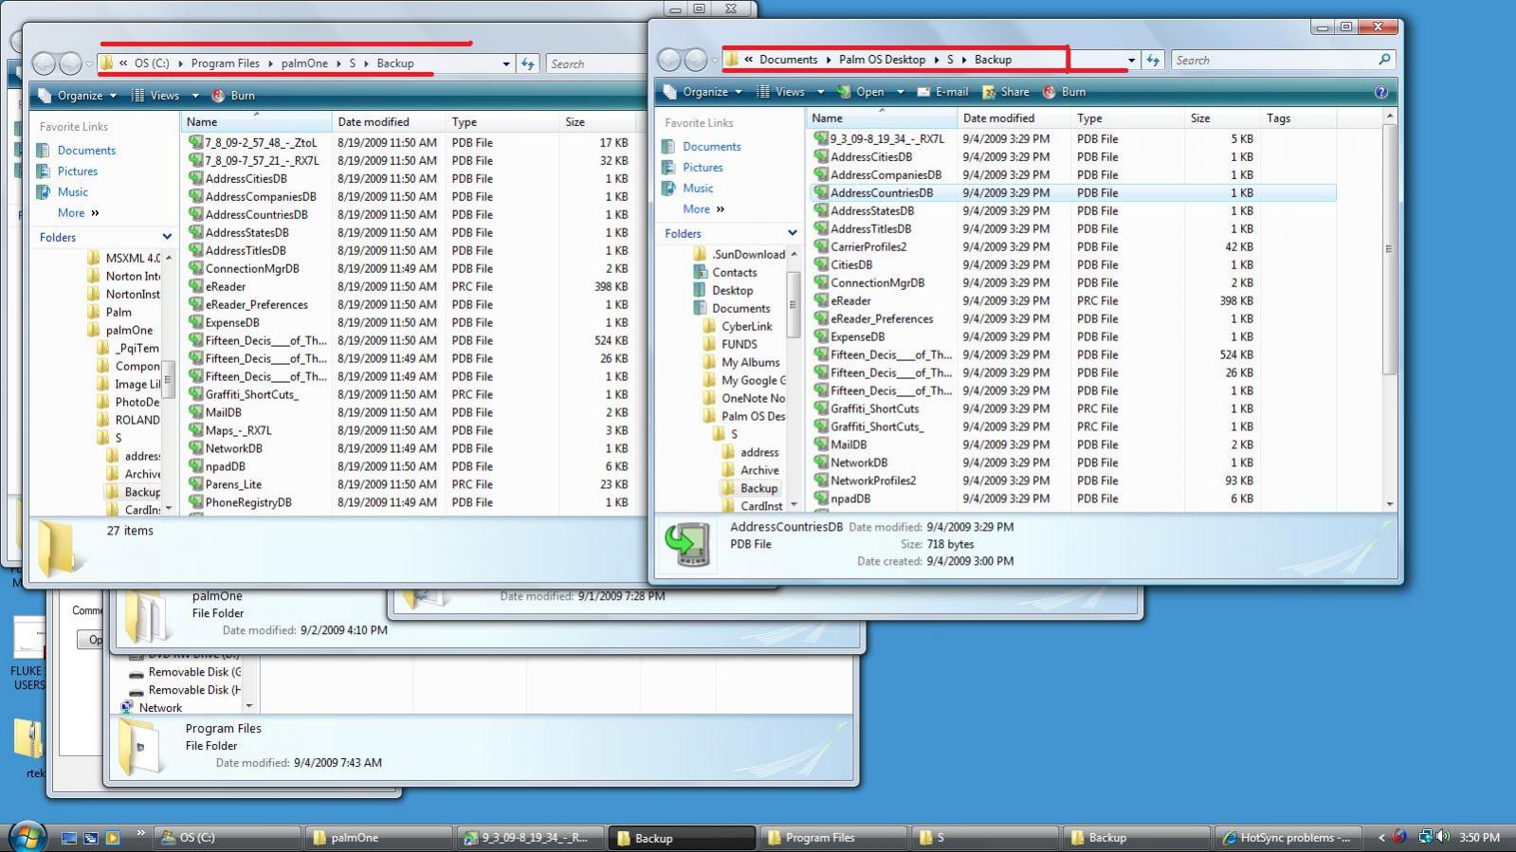This screenshot has height=852, width=1516.
Task: Click the Search field in right window
Action: pyautogui.click(x=1273, y=60)
